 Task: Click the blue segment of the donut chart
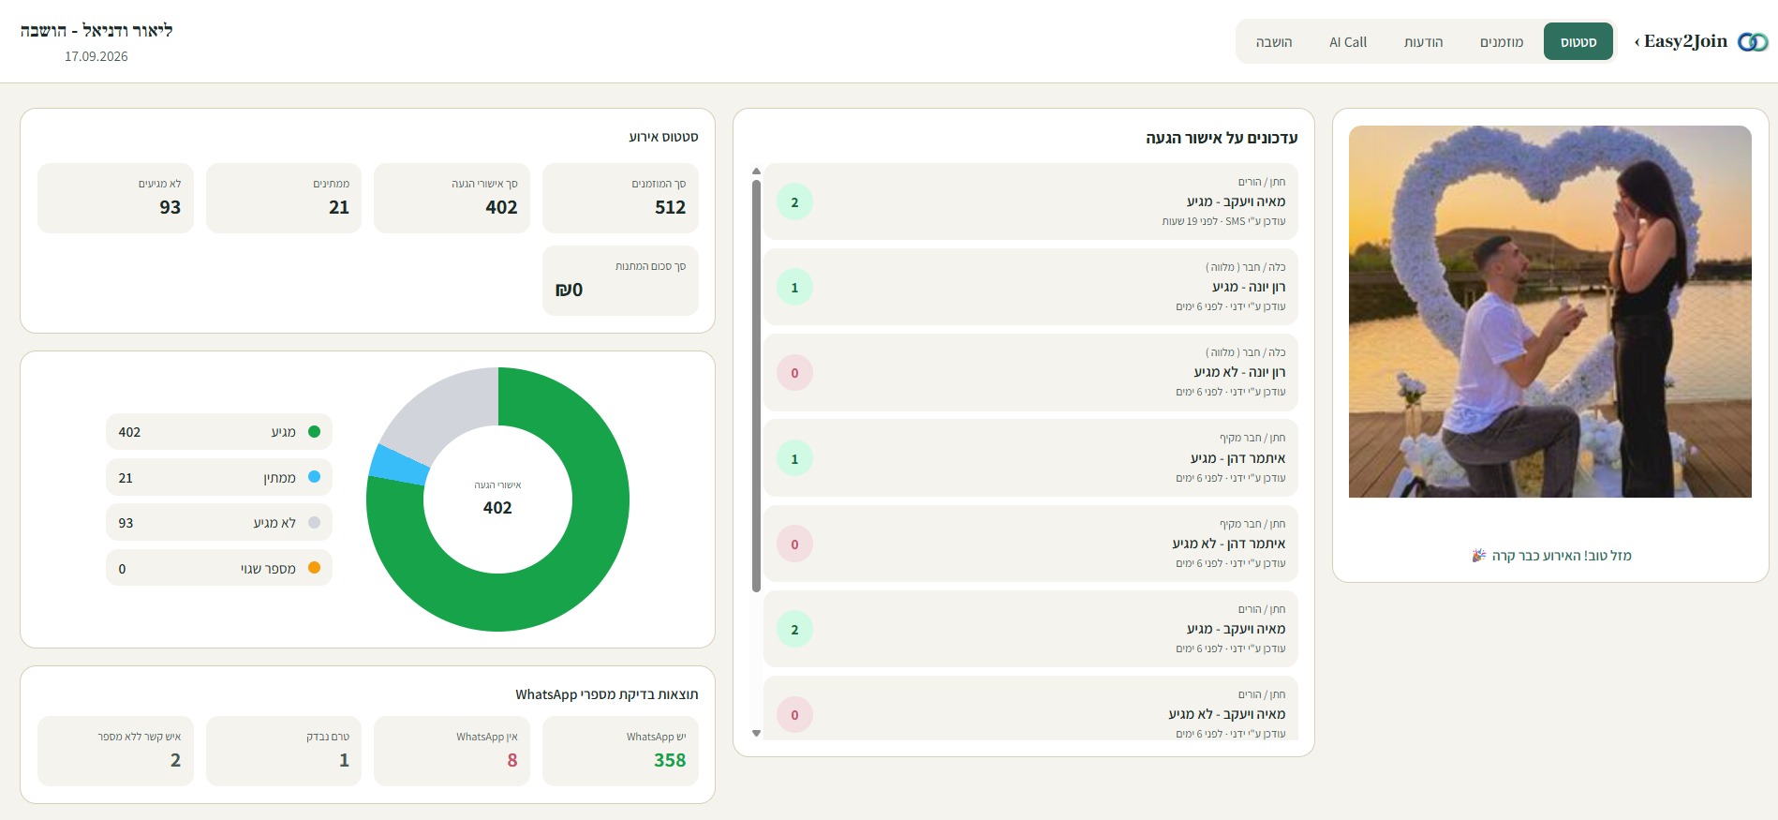tap(398, 465)
